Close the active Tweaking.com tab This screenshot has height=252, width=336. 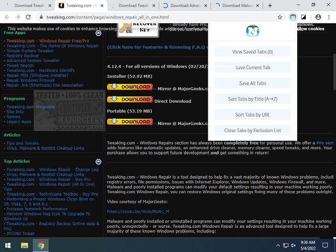click(102, 6)
